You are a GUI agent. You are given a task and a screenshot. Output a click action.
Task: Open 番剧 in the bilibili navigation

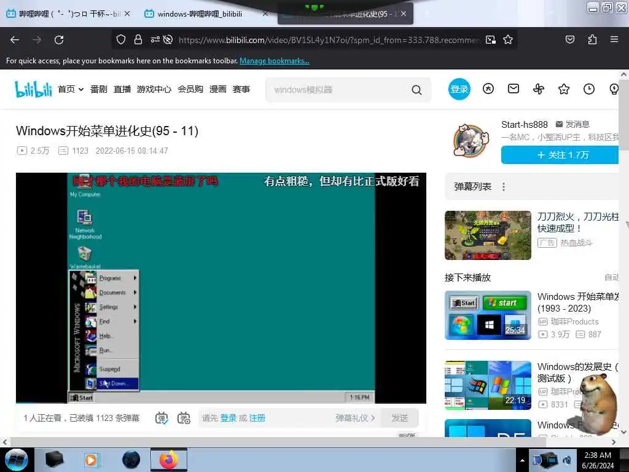(99, 89)
